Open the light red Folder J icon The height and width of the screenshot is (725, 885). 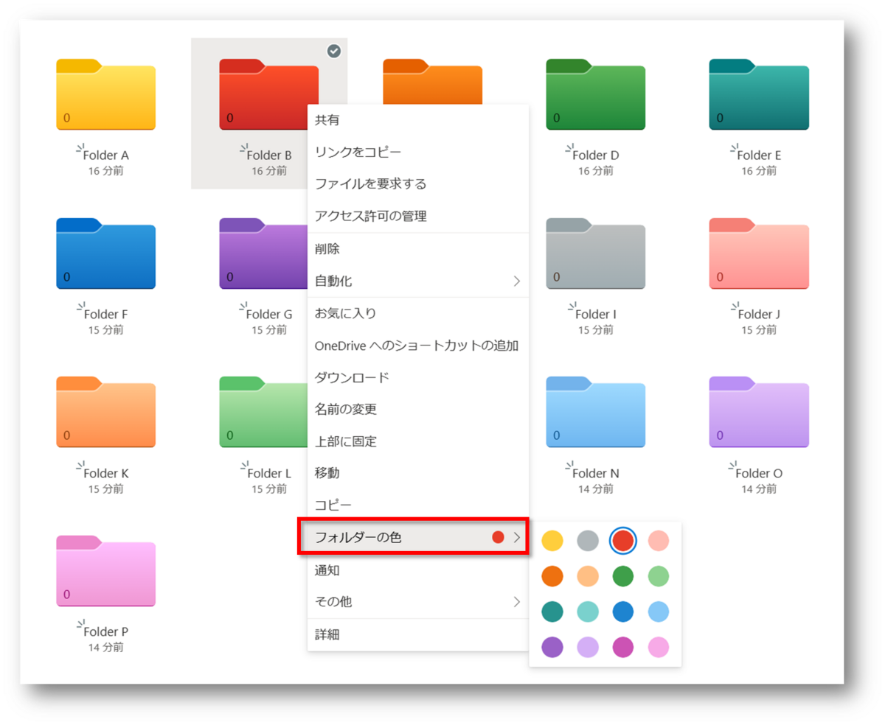(x=759, y=253)
